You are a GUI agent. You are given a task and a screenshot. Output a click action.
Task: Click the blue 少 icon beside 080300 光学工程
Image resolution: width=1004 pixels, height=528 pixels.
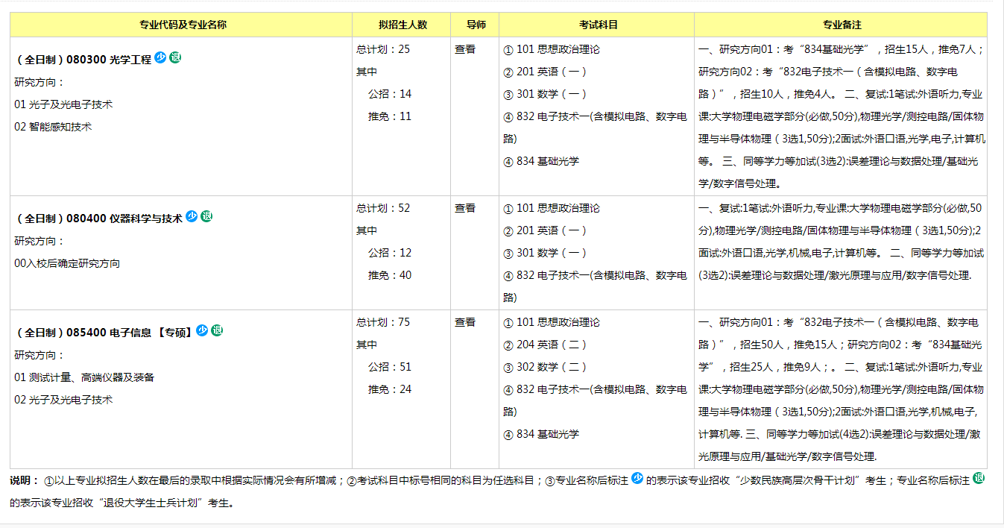(x=160, y=57)
